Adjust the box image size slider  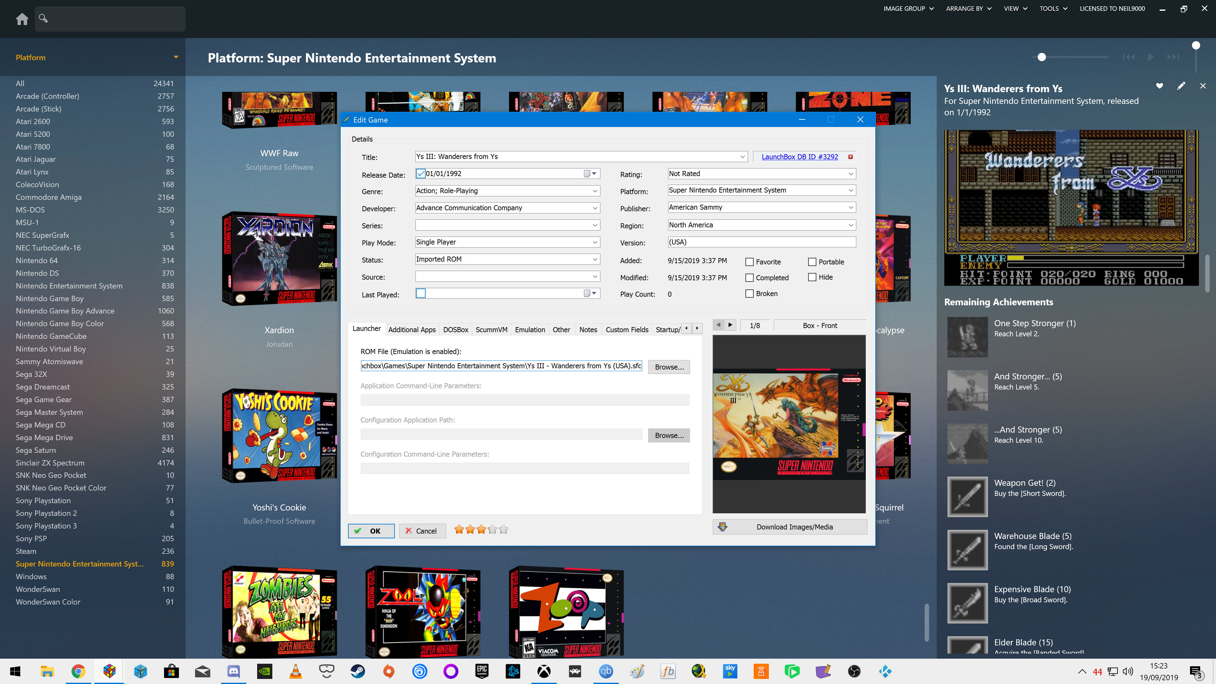coord(1042,57)
